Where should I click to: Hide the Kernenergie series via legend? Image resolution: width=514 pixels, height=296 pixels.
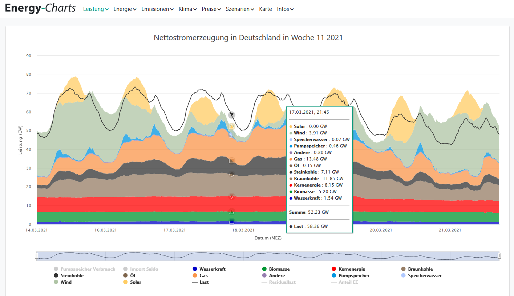click(348, 269)
